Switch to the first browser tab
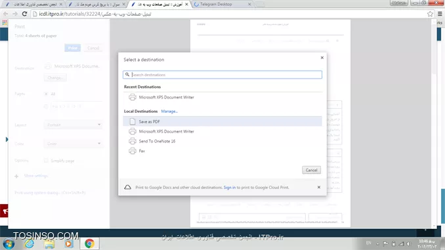The image size is (445, 250). tap(33, 4)
